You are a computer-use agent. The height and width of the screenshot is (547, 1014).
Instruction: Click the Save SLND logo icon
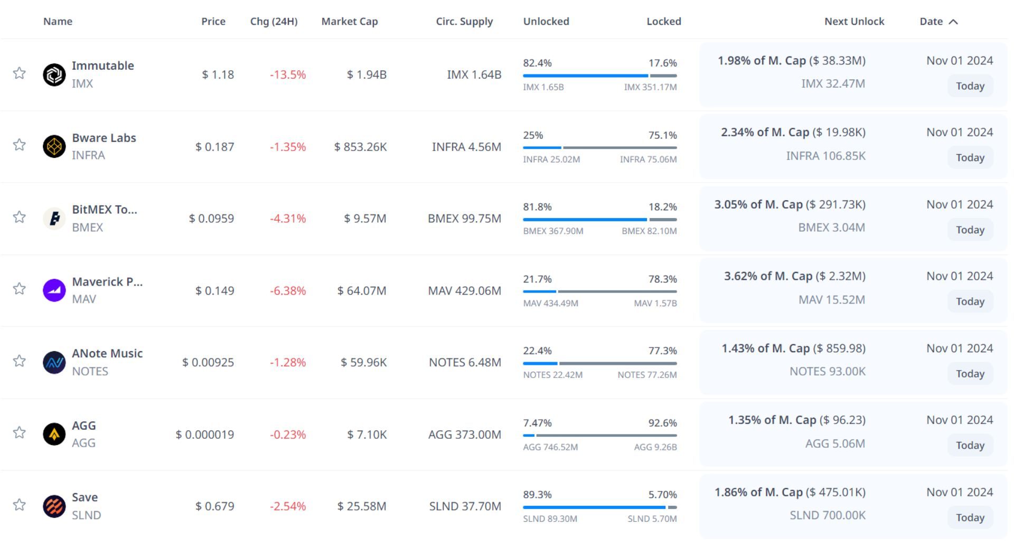pyautogui.click(x=54, y=506)
